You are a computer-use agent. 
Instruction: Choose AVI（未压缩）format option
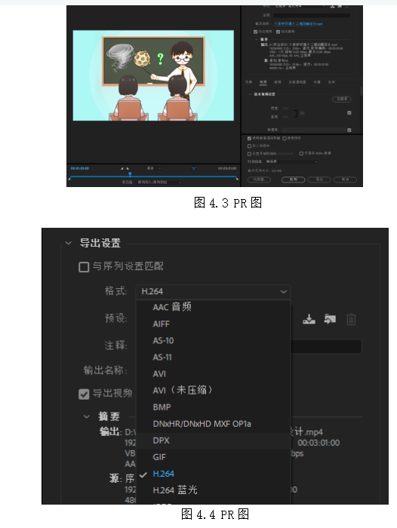pos(183,391)
